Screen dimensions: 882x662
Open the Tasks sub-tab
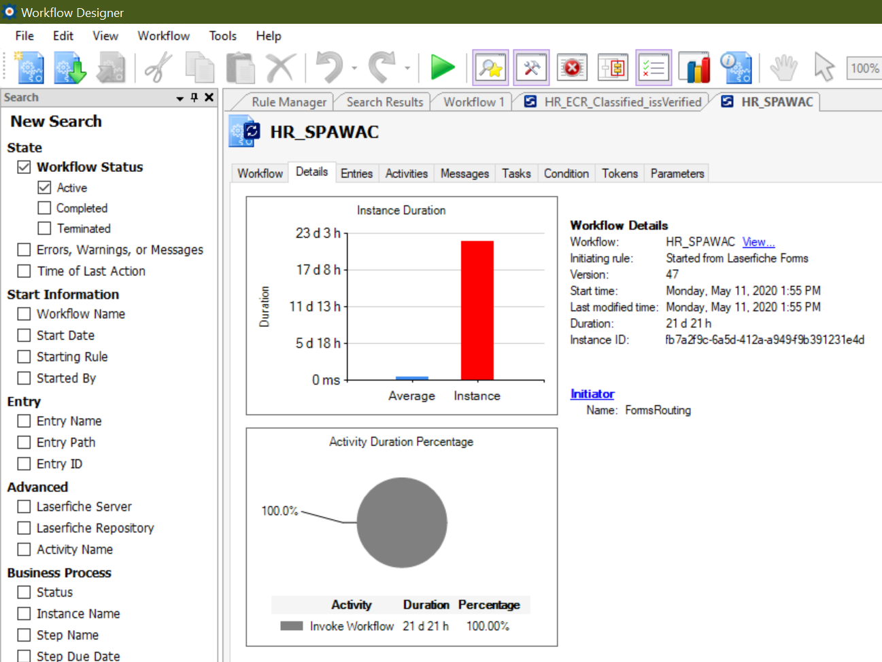516,173
